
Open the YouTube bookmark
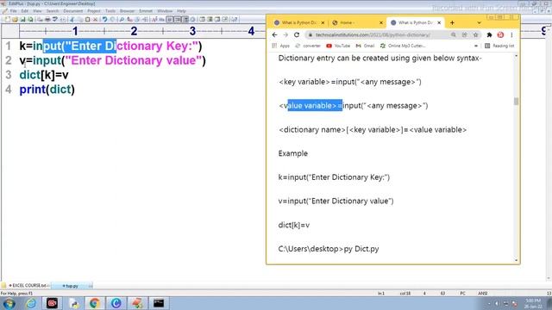click(338, 46)
